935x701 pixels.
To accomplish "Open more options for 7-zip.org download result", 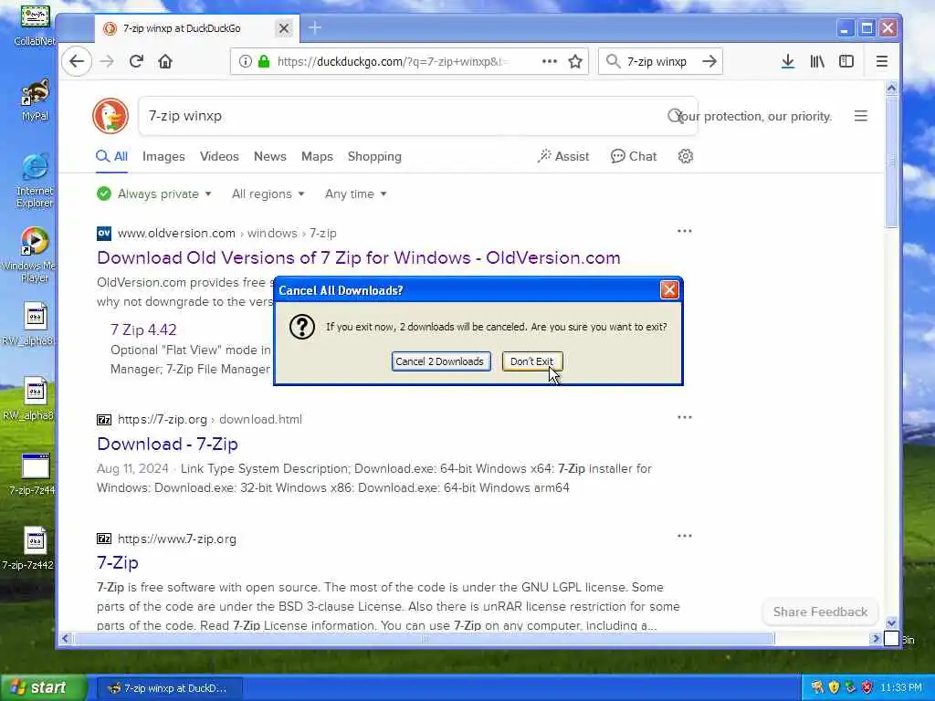I will [685, 417].
